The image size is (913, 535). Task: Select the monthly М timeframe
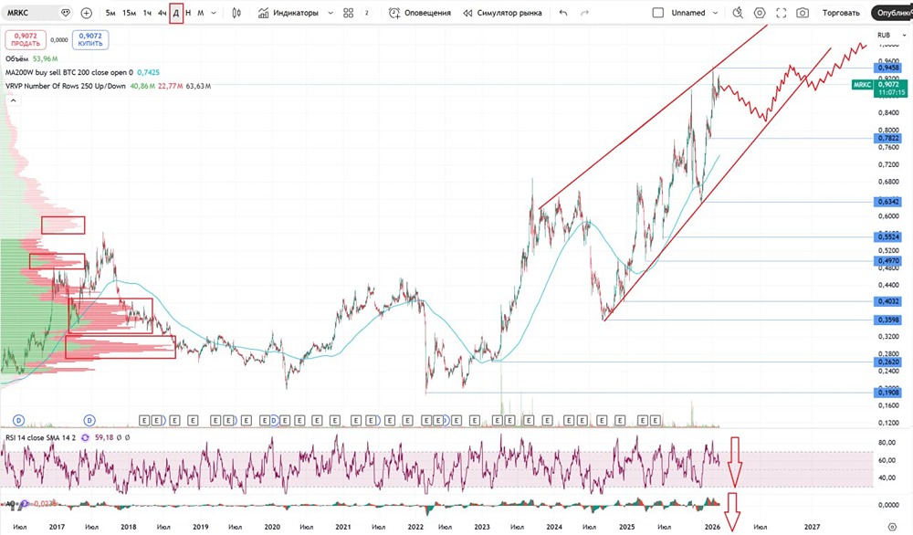point(200,13)
